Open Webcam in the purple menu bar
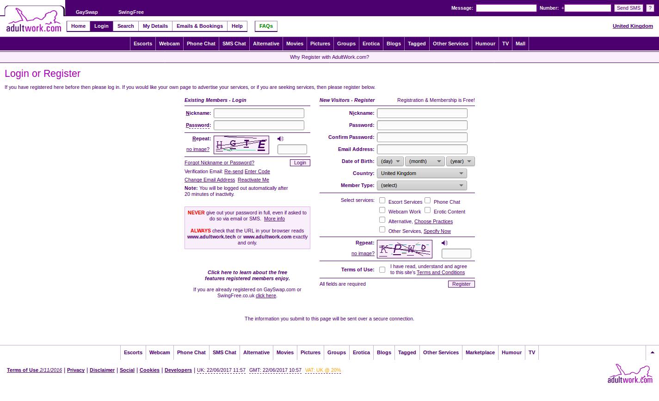 tap(169, 44)
